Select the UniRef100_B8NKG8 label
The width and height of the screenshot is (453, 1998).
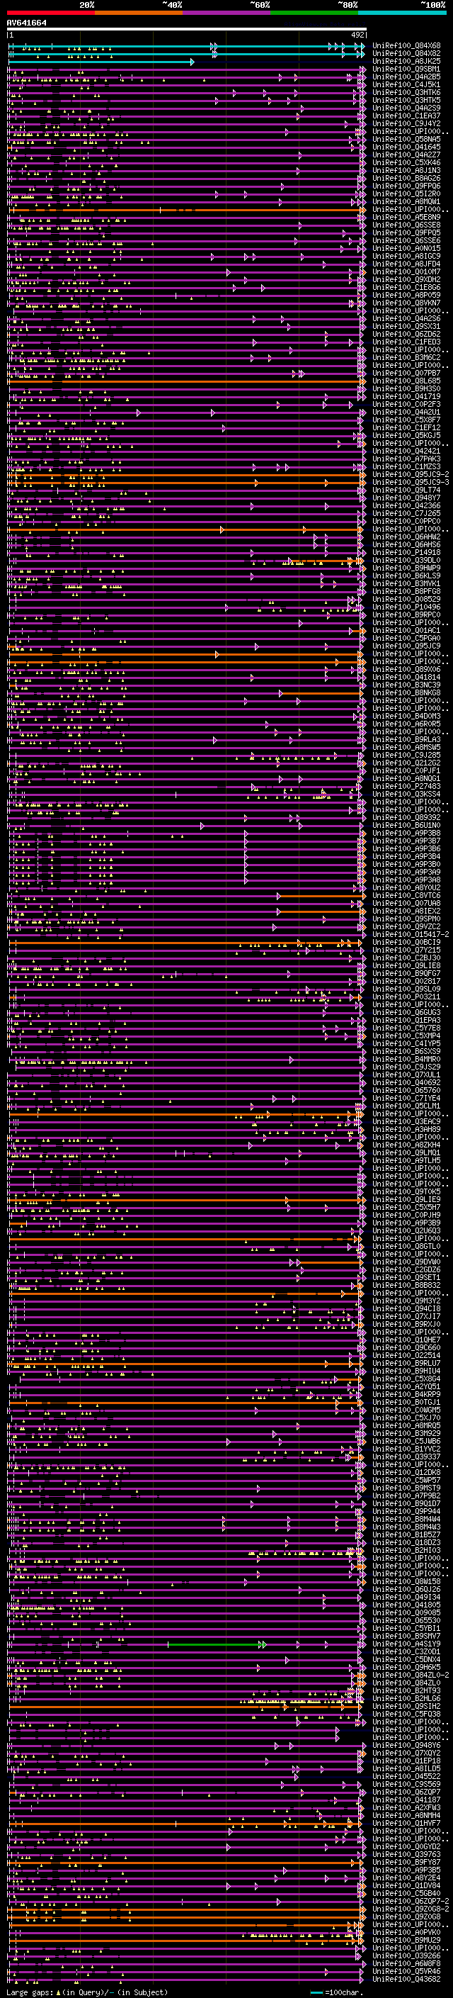tap(406, 692)
